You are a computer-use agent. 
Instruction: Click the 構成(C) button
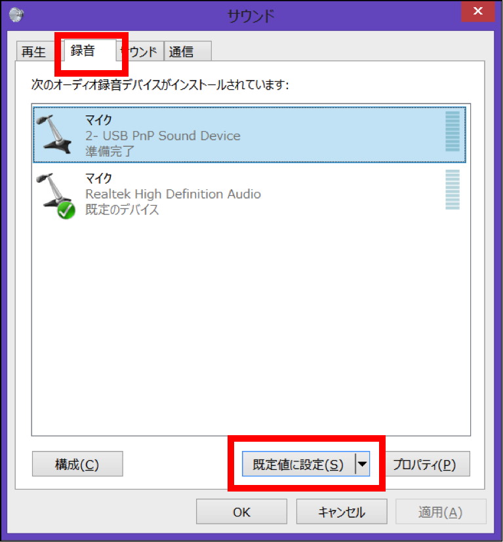pyautogui.click(x=77, y=464)
